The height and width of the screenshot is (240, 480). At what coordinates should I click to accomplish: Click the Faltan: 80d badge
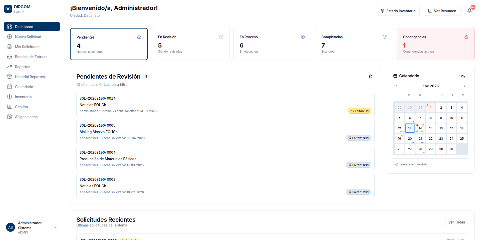coord(358,138)
